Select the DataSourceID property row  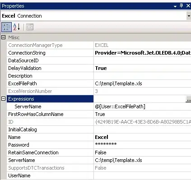[x=99, y=60]
